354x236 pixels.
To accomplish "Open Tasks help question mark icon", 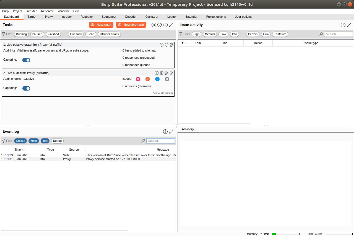I will (x=165, y=25).
